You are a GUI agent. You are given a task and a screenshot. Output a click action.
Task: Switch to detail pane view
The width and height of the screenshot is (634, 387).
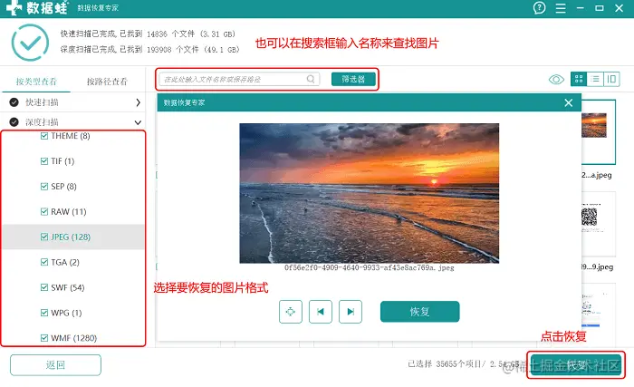pos(611,79)
